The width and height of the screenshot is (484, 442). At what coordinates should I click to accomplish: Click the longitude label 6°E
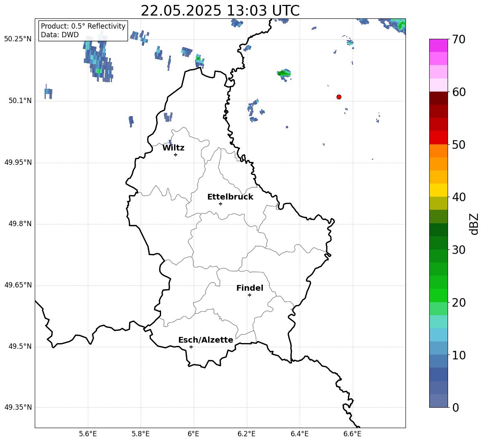tap(193, 434)
